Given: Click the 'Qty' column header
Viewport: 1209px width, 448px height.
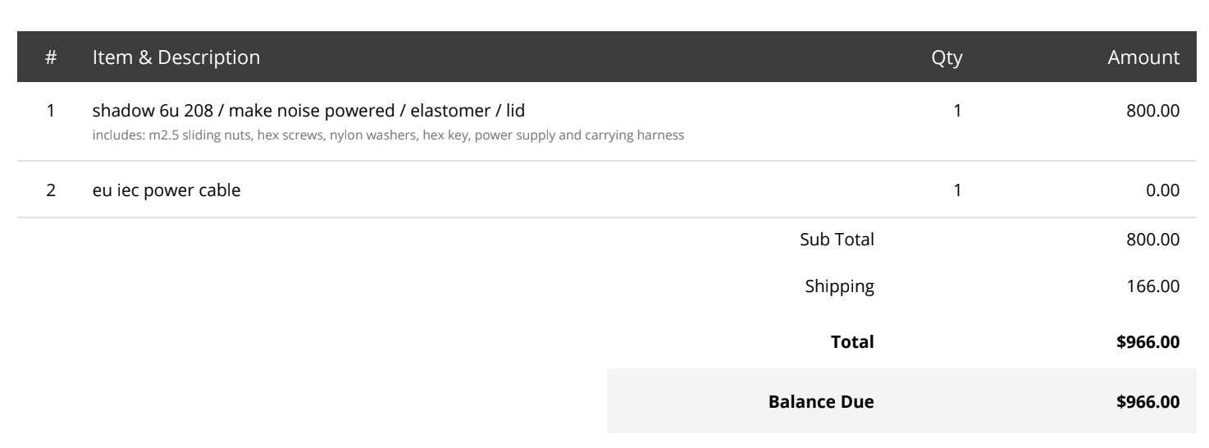Looking at the screenshot, I should coord(947,57).
